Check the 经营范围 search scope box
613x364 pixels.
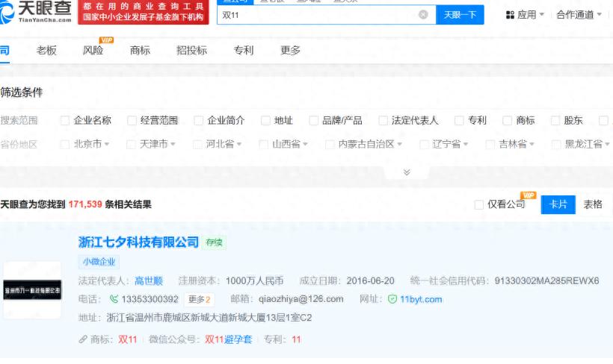(132, 121)
